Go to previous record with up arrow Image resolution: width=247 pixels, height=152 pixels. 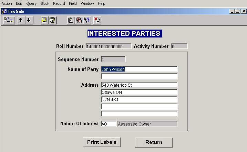tap(21, 20)
